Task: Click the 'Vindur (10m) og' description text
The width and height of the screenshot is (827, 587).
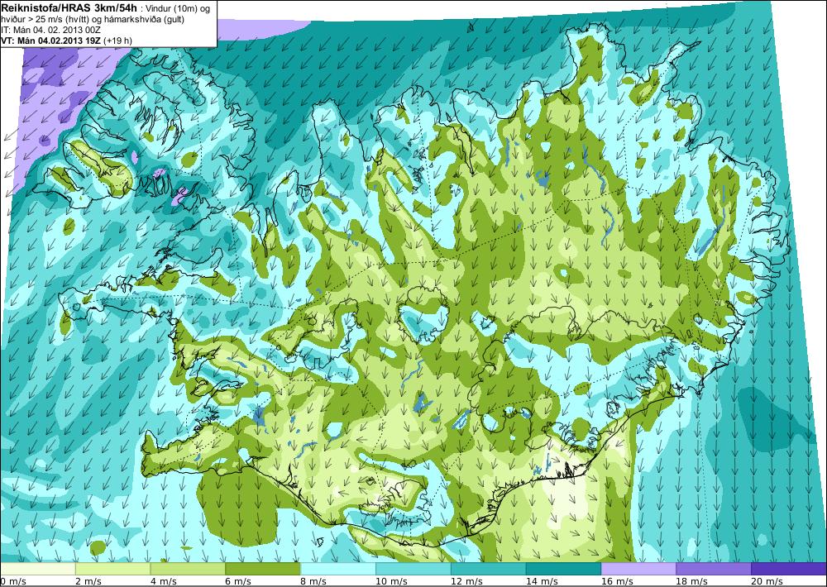Action: coord(179,8)
